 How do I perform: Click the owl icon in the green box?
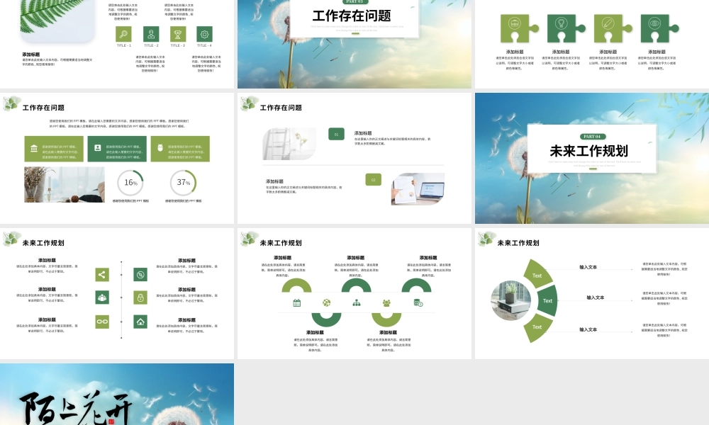tap(160, 148)
